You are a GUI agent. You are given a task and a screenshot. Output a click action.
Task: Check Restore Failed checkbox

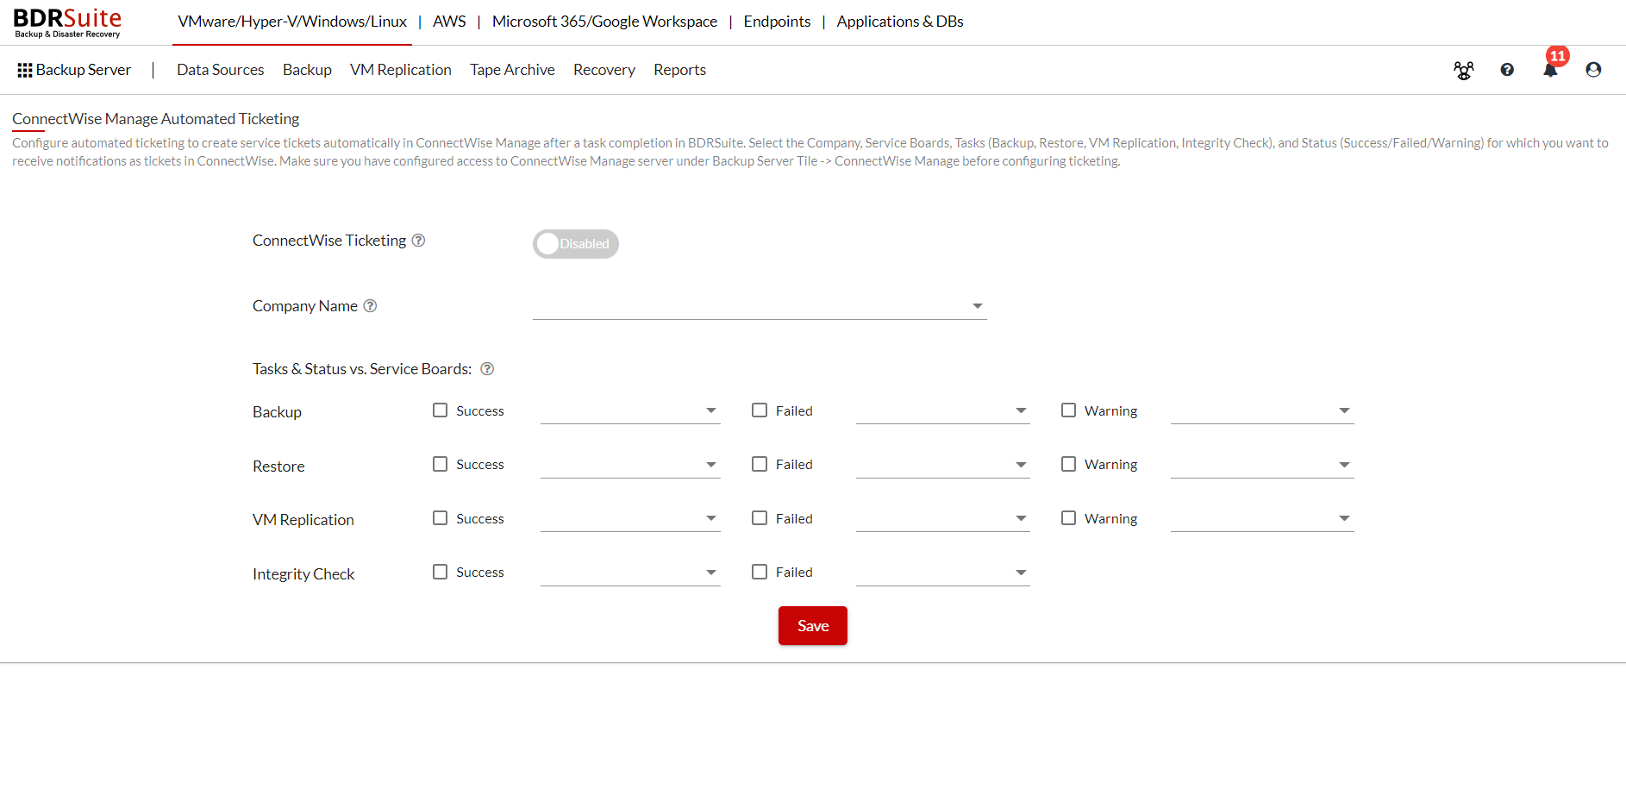(x=760, y=464)
